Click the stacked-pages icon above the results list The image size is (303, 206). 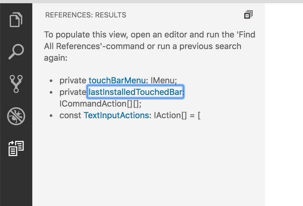[248, 15]
